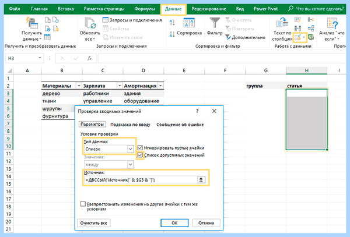Image resolution: width=350 pixels, height=237 pixels.
Task: Click the select-all corner triangle
Action: pyautogui.click(x=9, y=71)
